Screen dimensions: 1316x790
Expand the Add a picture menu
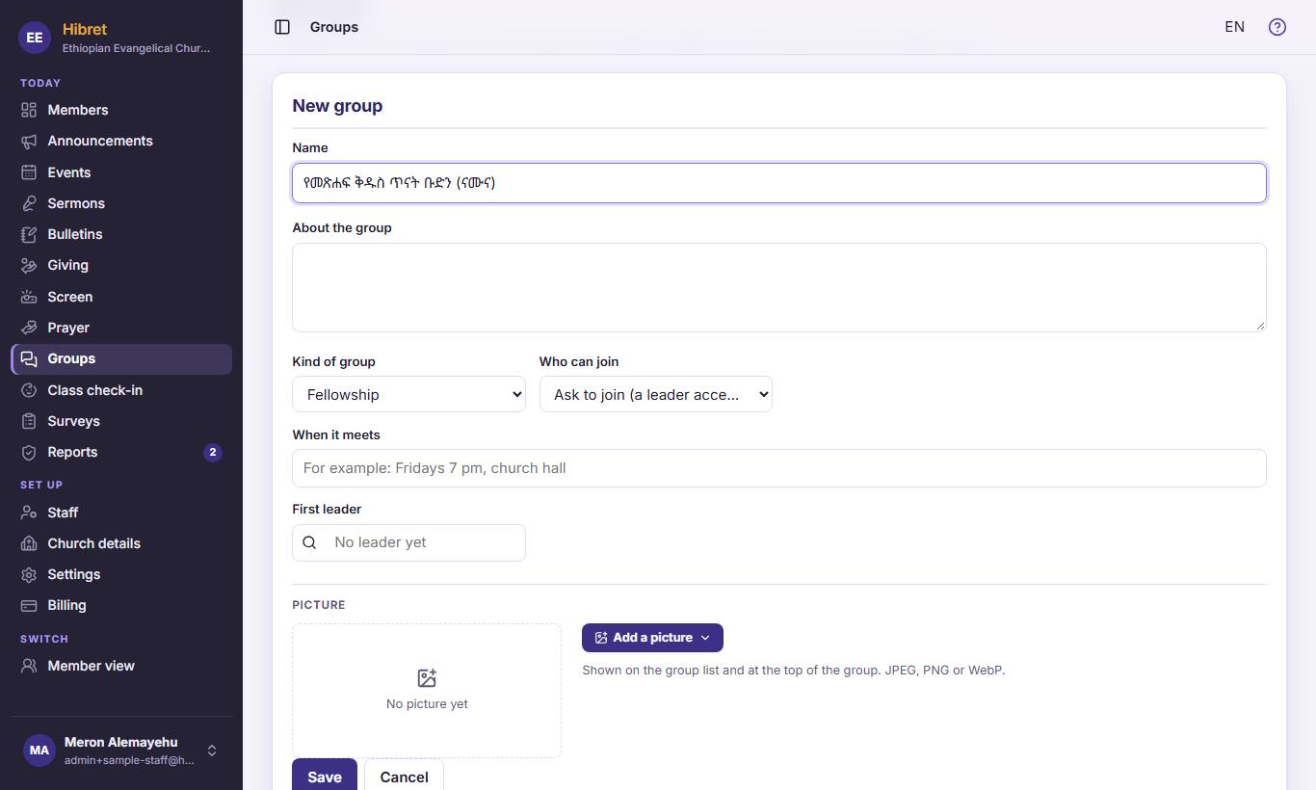[x=652, y=638]
